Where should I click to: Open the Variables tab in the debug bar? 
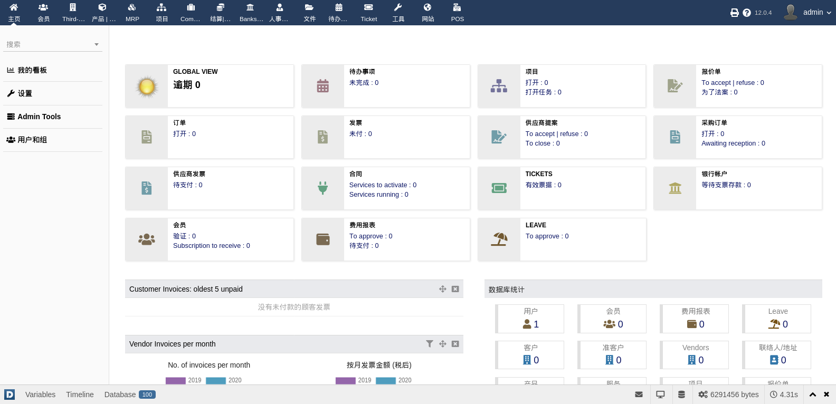pos(40,395)
